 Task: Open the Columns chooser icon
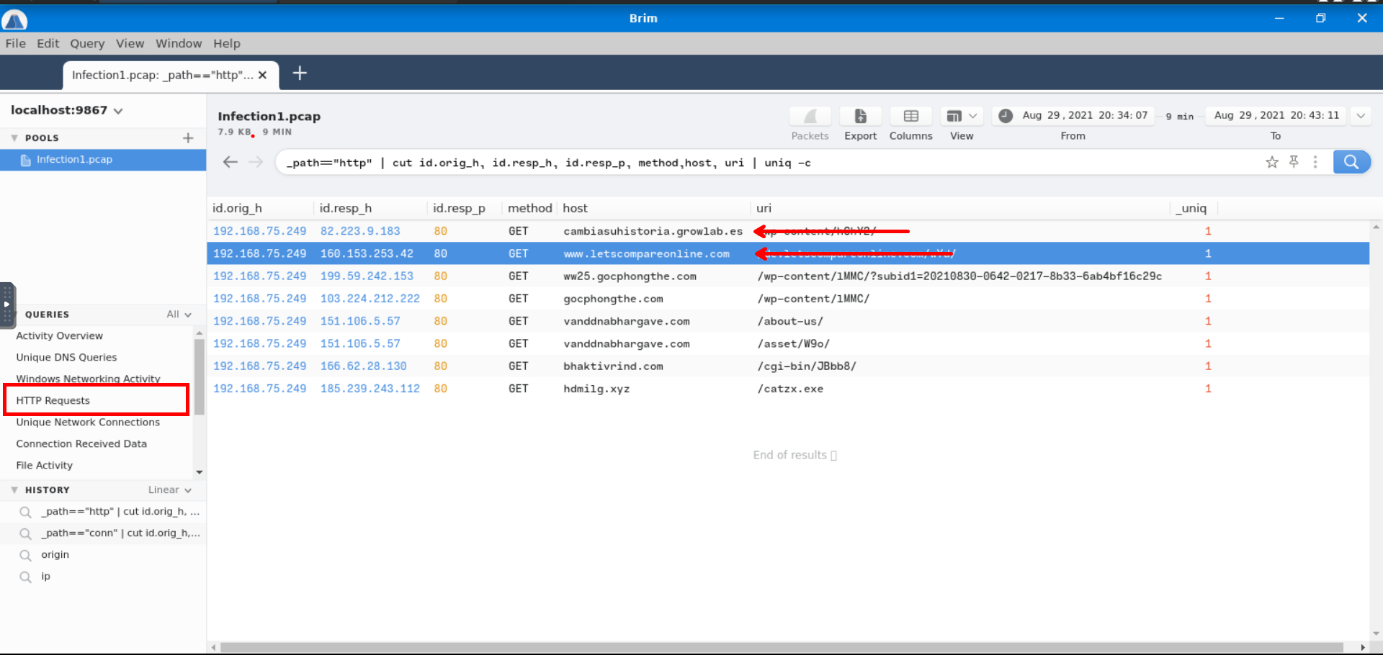(x=910, y=117)
